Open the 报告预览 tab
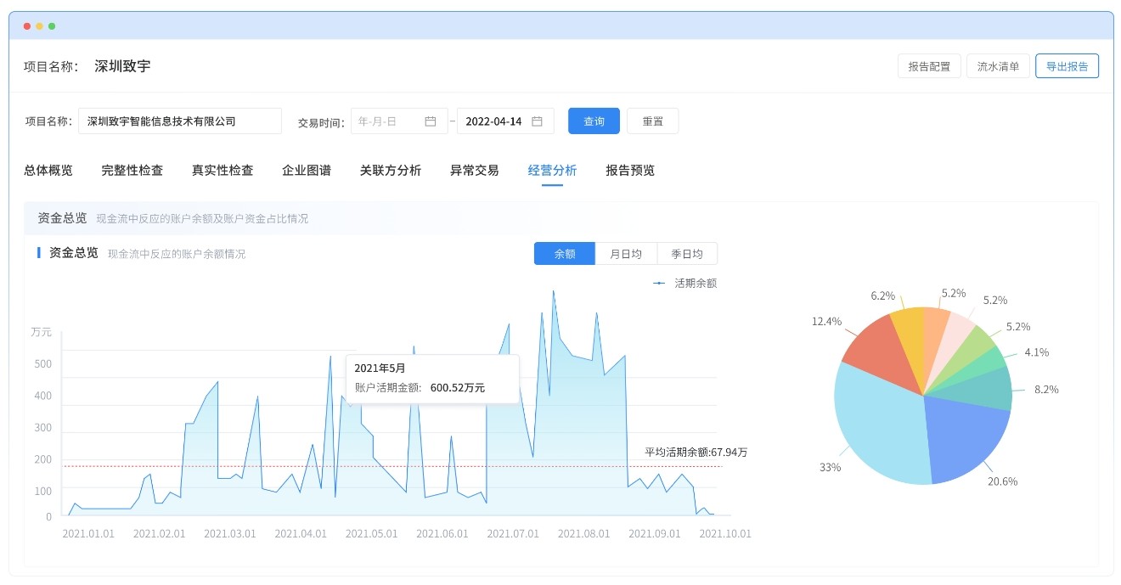The height and width of the screenshot is (585, 1121). (630, 171)
